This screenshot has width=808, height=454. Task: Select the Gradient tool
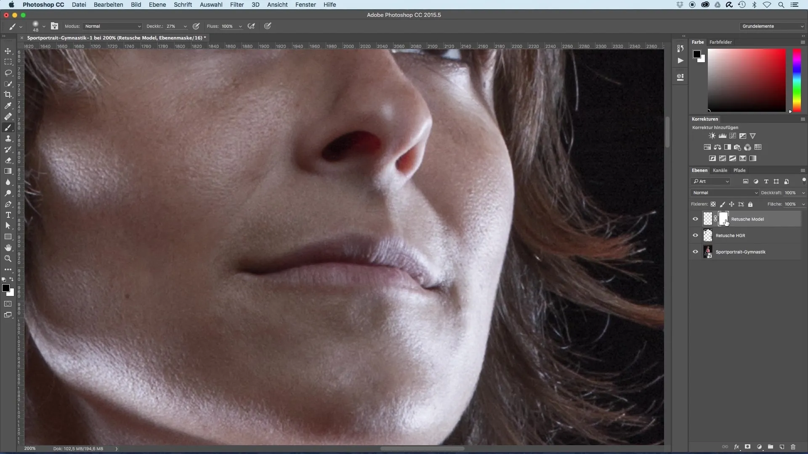pos(8,171)
